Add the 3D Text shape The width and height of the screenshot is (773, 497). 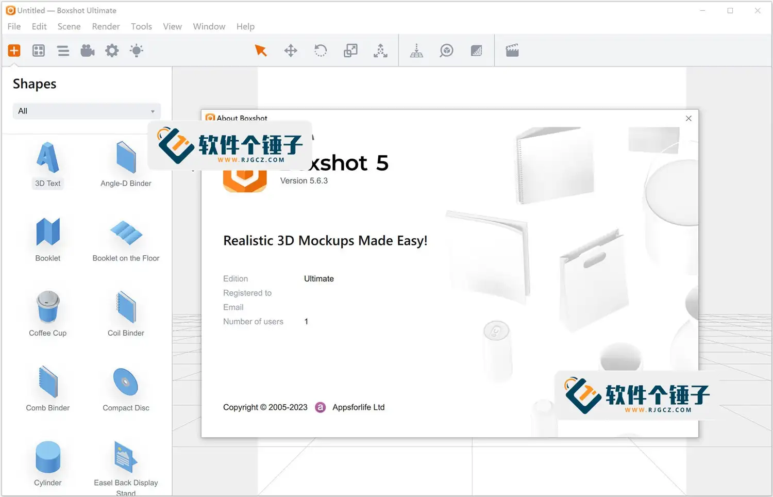(x=48, y=165)
